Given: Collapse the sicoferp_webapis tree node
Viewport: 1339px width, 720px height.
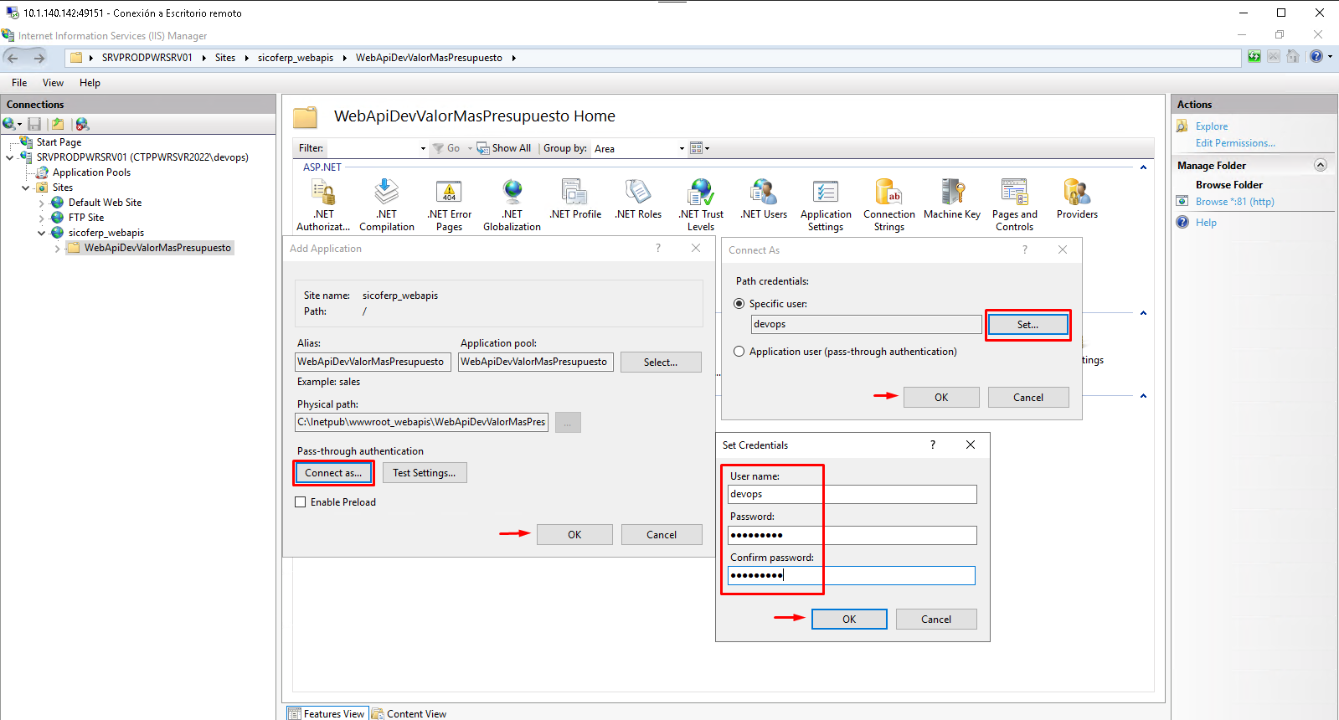Looking at the screenshot, I should pyautogui.click(x=41, y=233).
